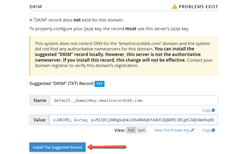Click the red arrow pointing at the install button
Screen dimensions: 248x154
[x=107, y=147]
